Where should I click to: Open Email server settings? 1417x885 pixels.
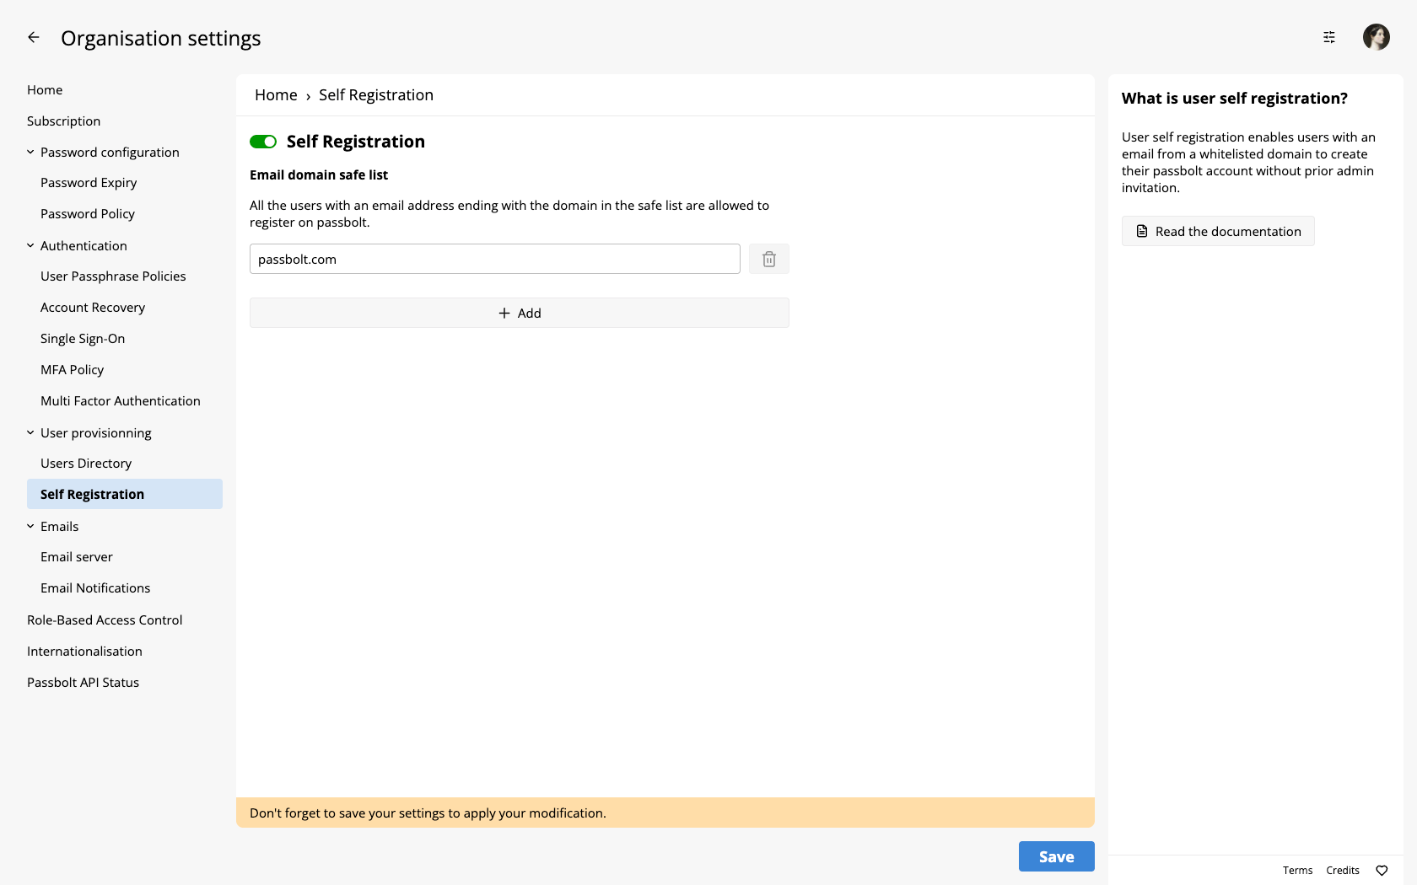[x=76, y=557]
